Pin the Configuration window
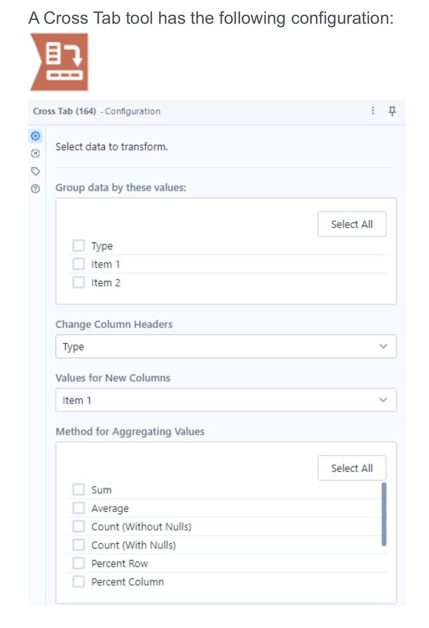 (392, 111)
